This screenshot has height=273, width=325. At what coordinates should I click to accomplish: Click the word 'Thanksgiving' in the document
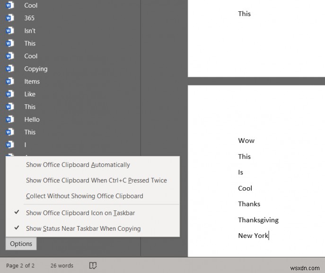click(258, 220)
